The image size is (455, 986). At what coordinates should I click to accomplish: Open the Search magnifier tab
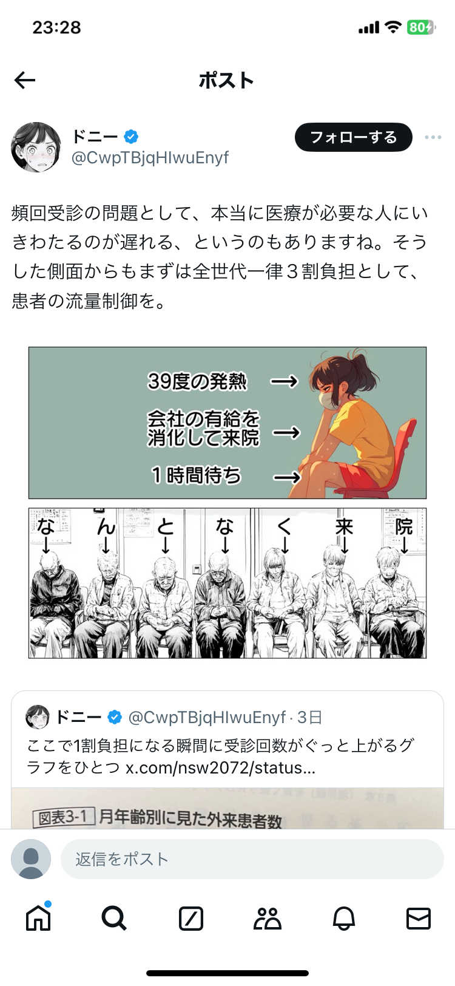pyautogui.click(x=114, y=918)
